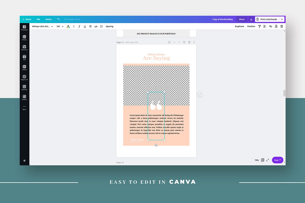Select the Uploads sidebar icon
Viewport: 305px width, 203px height.
click(24, 87)
